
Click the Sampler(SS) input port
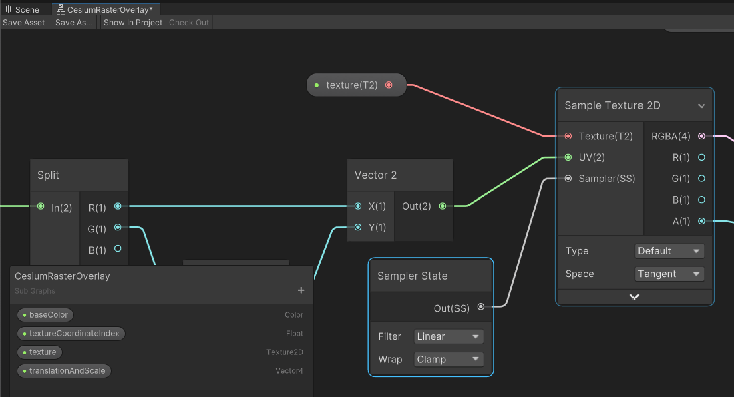pyautogui.click(x=568, y=179)
